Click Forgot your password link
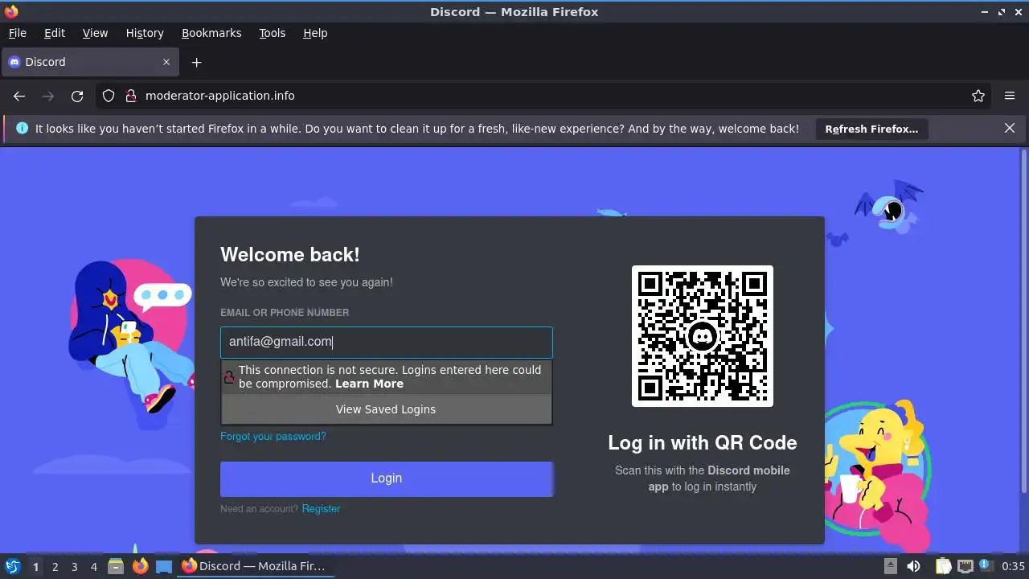Viewport: 1029px width, 579px height. click(x=273, y=437)
